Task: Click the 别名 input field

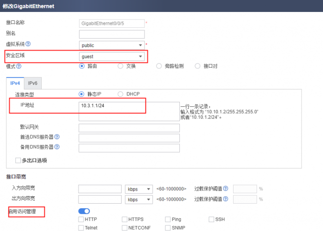Action: (x=112, y=34)
